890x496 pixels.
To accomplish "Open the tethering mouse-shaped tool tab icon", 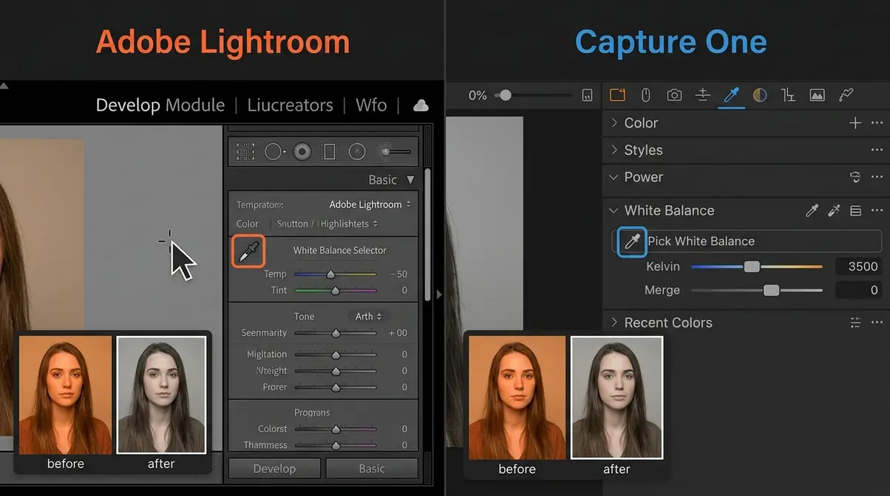I will pos(645,95).
